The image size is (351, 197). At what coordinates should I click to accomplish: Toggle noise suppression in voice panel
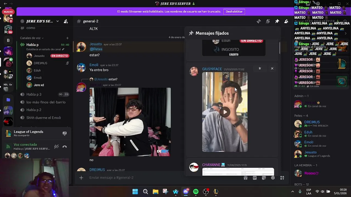(x=56, y=147)
